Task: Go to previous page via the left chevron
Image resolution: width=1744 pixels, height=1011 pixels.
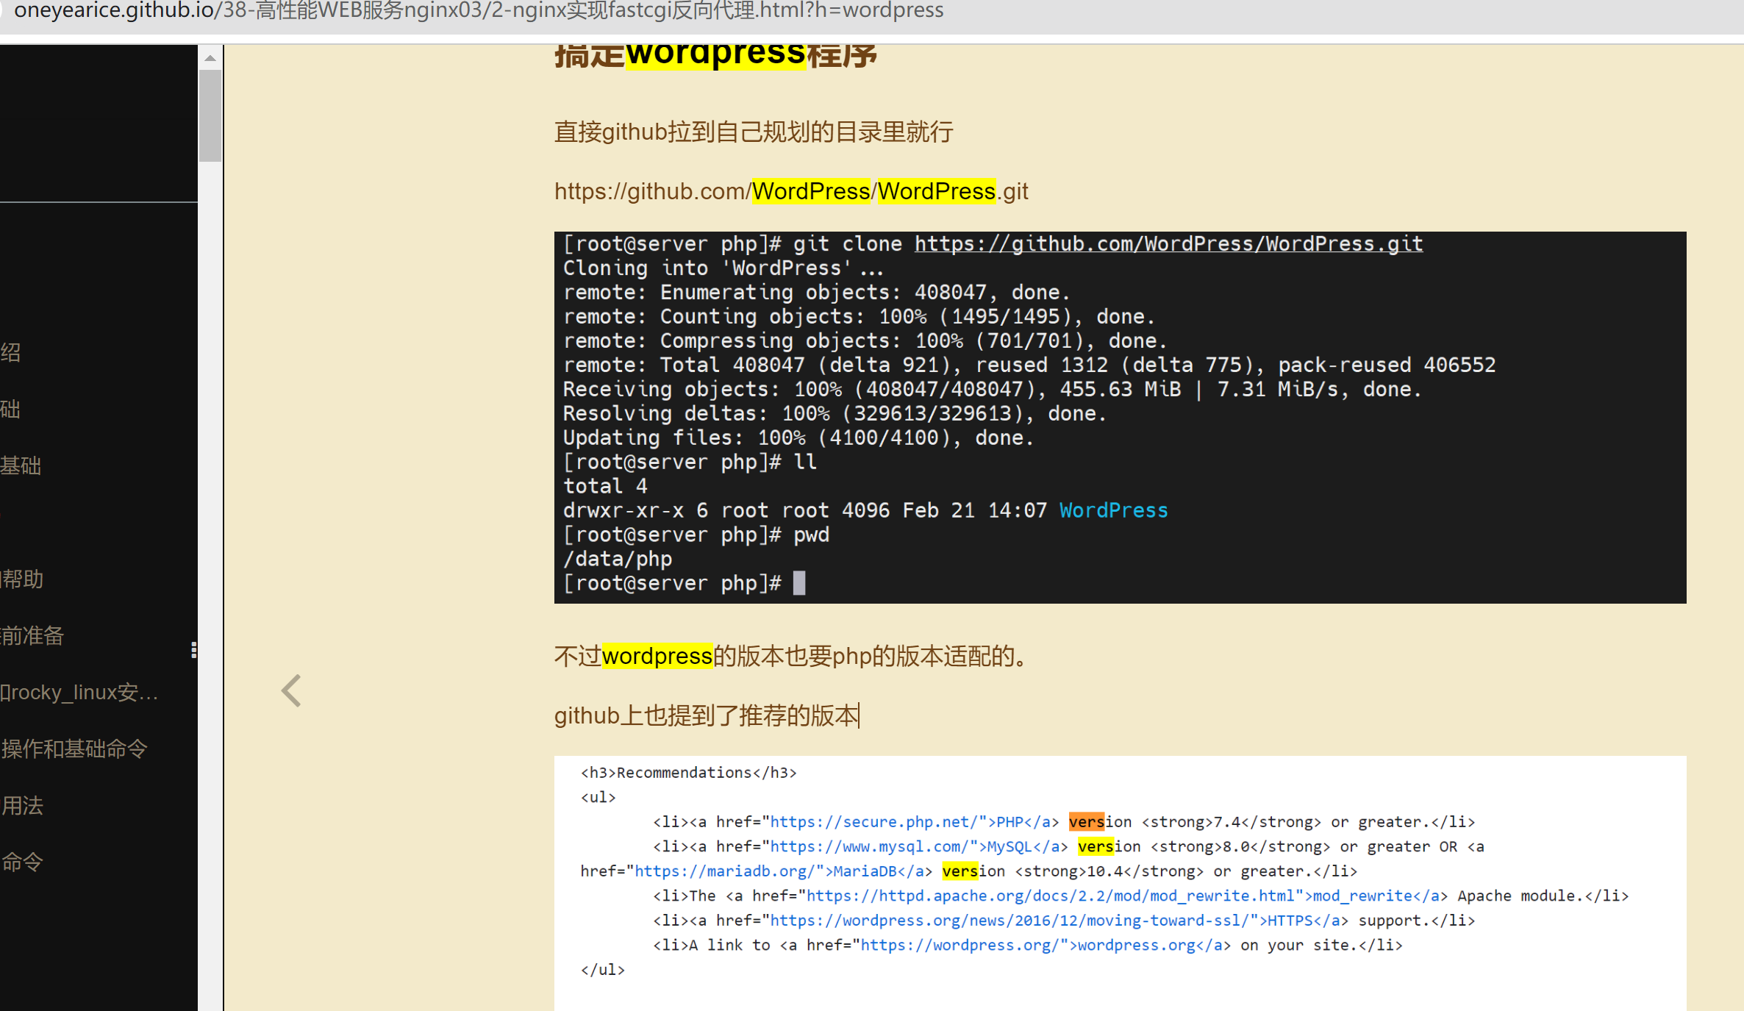Action: 290,690
